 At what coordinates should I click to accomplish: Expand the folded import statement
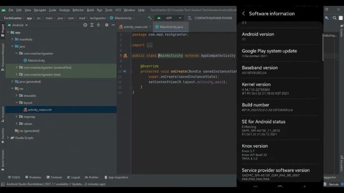click(x=149, y=45)
